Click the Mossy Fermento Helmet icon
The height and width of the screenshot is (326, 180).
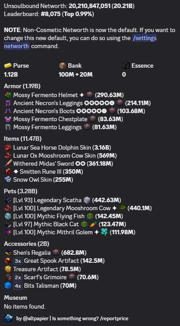(8, 95)
